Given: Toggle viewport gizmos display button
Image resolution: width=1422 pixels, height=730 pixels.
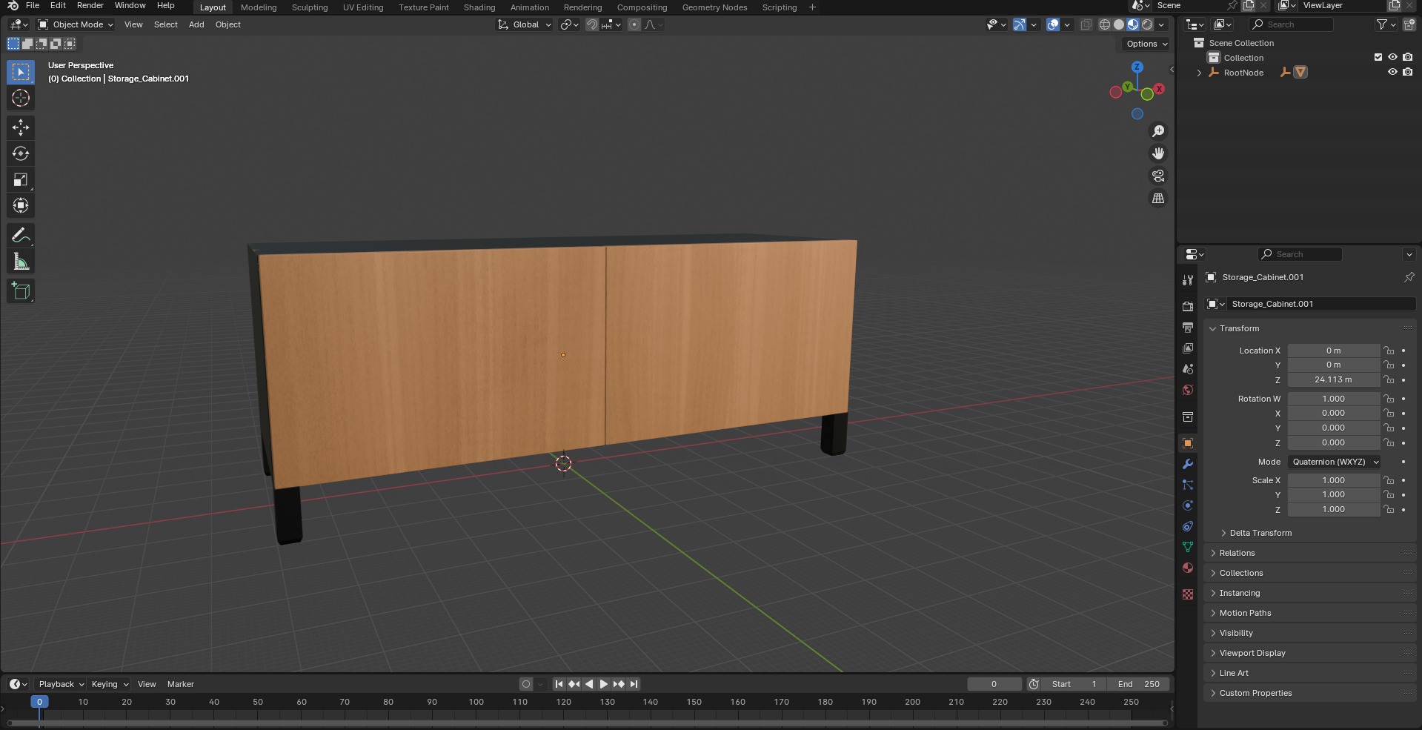Looking at the screenshot, I should coord(1020,24).
